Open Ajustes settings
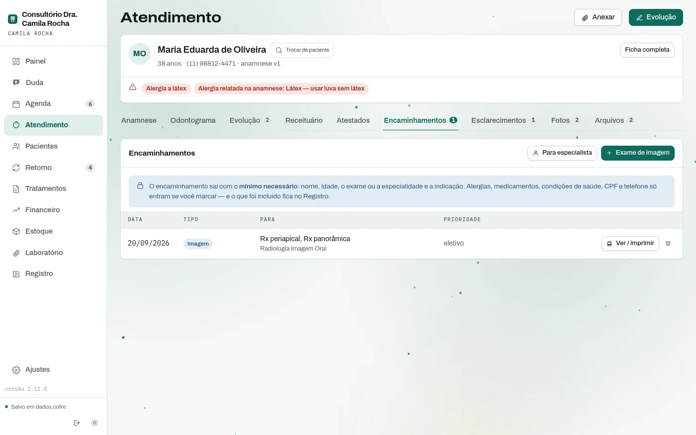 pos(53,369)
